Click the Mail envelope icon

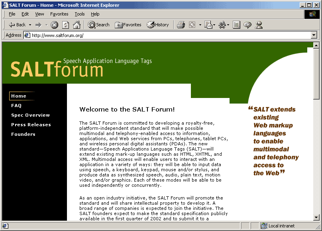[x=208, y=25]
